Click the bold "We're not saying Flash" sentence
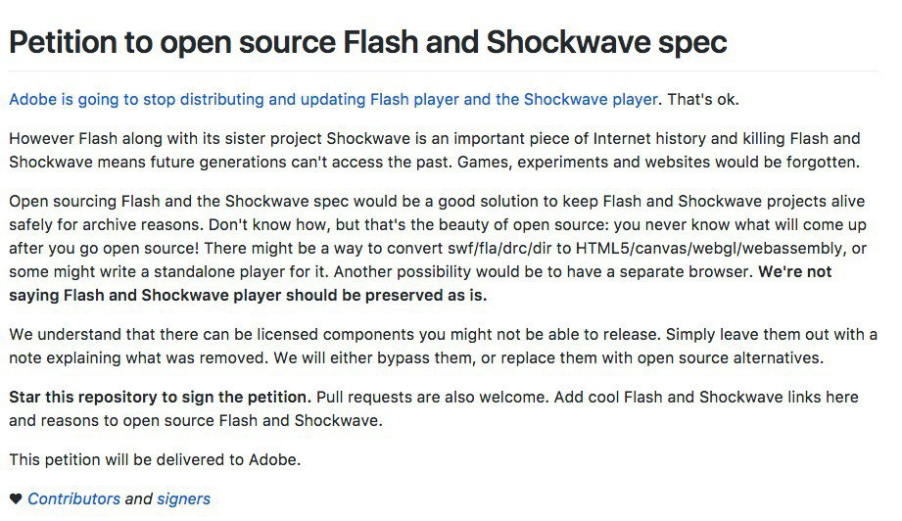This screenshot has height=521, width=902. click(x=248, y=295)
